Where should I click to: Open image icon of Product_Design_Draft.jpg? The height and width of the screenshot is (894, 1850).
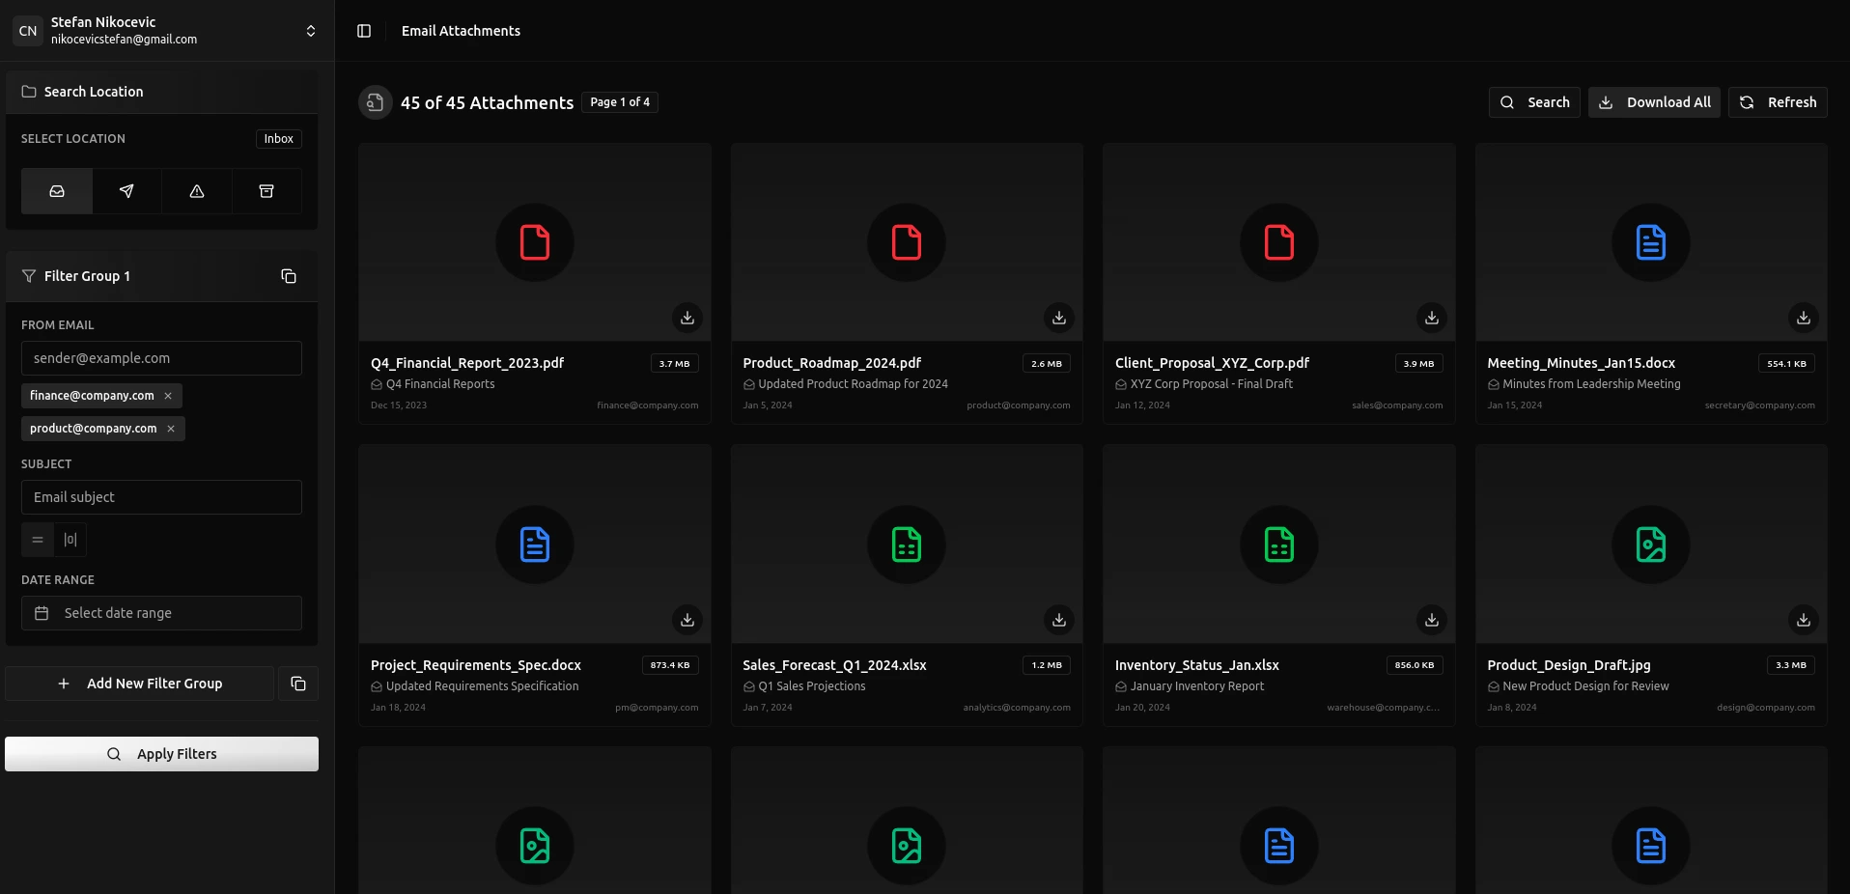point(1651,545)
